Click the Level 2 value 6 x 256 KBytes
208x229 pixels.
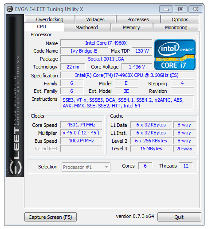click(151, 141)
